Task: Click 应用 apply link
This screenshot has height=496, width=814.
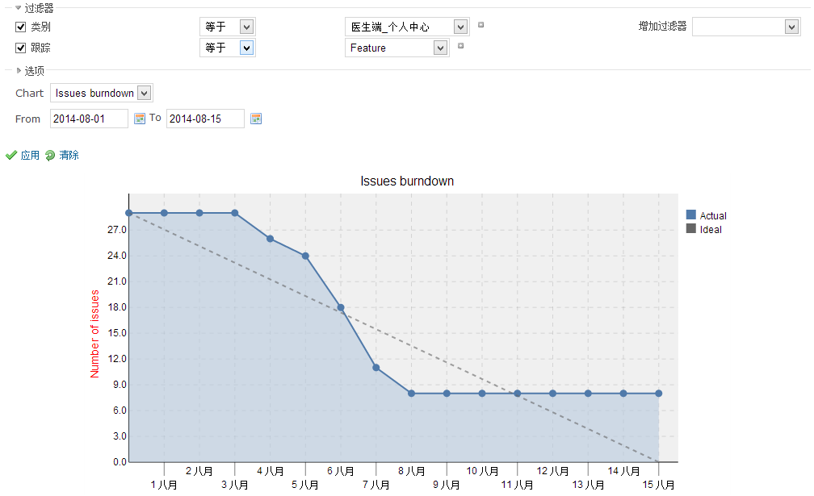Action: tap(30, 155)
